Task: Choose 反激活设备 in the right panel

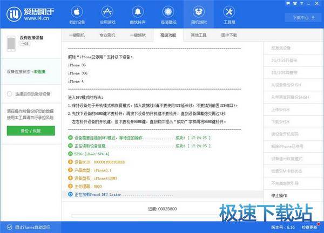Action: pyautogui.click(x=281, y=48)
